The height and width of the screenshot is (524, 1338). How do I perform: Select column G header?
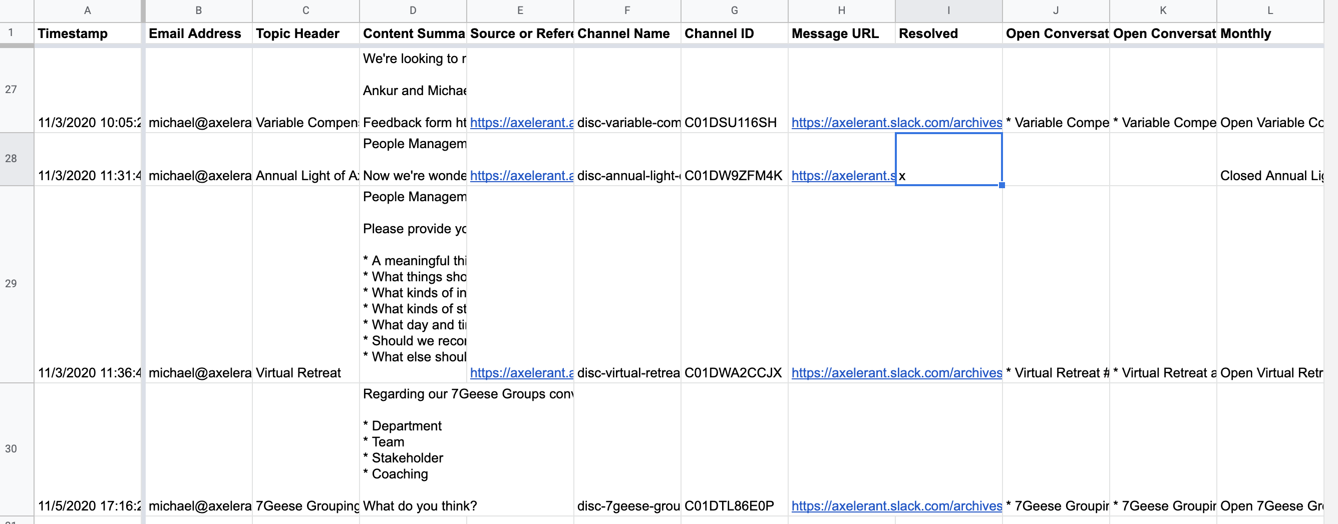click(x=735, y=11)
